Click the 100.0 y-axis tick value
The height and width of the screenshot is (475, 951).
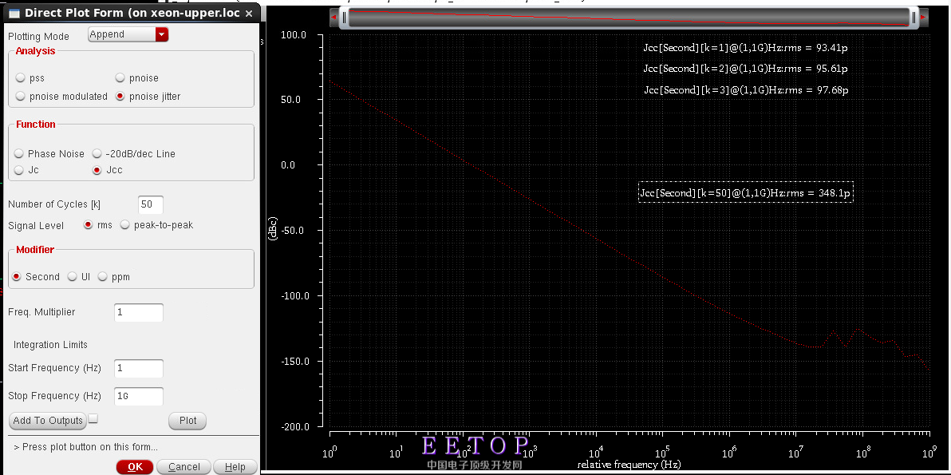[294, 35]
